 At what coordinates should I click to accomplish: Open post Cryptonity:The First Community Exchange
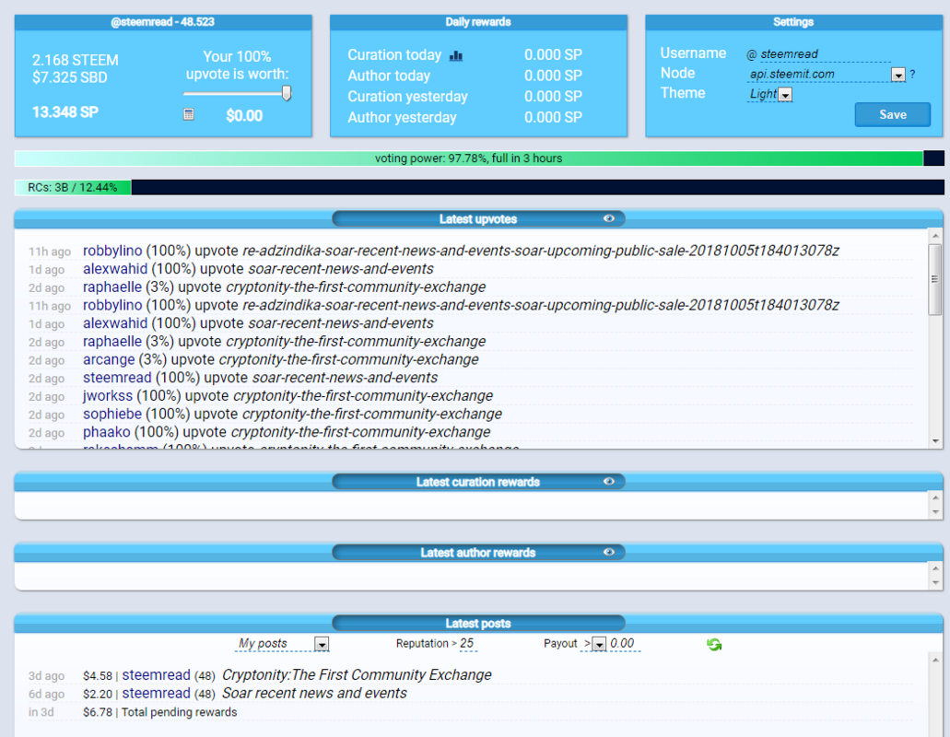[x=357, y=675]
